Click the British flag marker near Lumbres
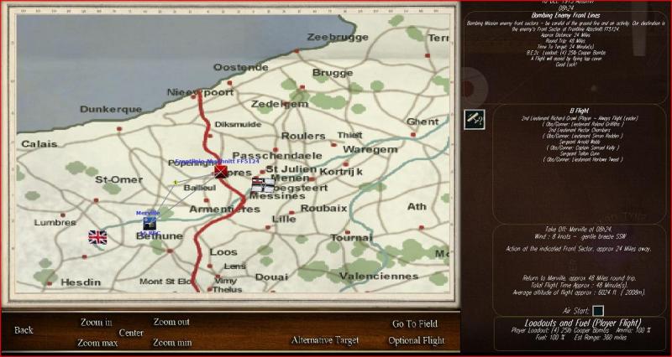This screenshot has width=672, height=357. click(x=97, y=237)
